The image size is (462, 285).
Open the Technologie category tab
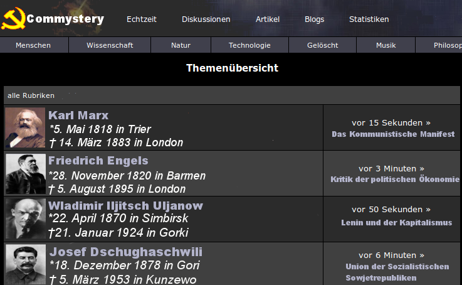pyautogui.click(x=249, y=45)
